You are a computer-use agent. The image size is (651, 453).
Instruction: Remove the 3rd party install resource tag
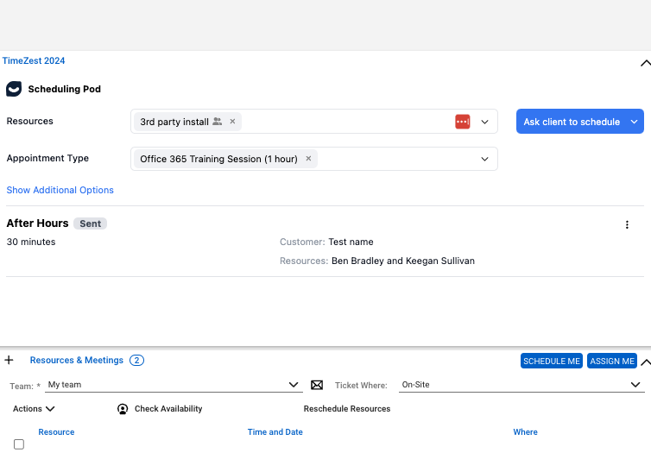(232, 122)
